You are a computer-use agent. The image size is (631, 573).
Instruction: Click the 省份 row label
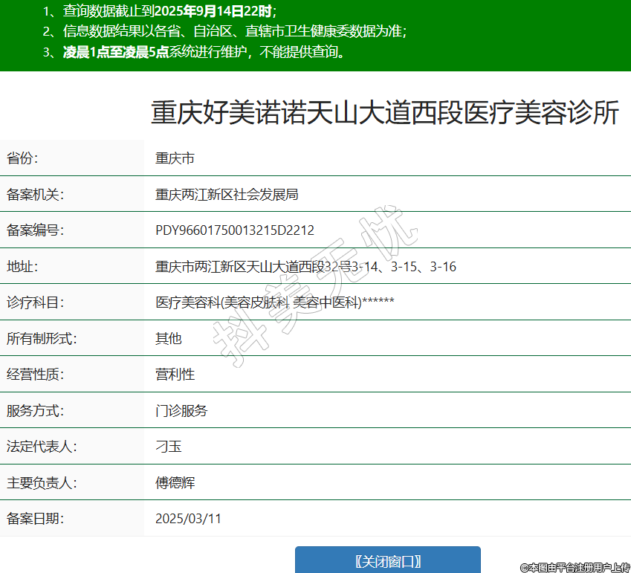[22, 158]
